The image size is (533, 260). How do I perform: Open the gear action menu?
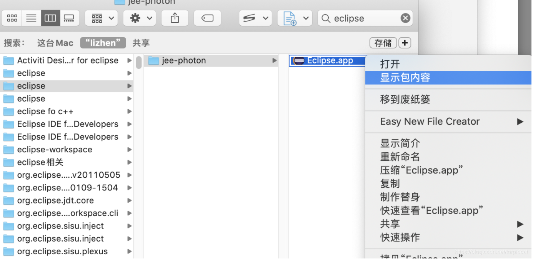pyautogui.click(x=139, y=18)
